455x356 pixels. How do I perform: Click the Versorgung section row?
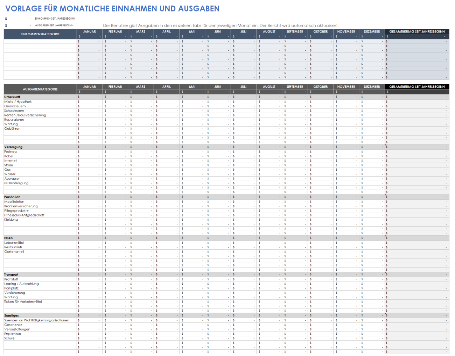[12, 147]
